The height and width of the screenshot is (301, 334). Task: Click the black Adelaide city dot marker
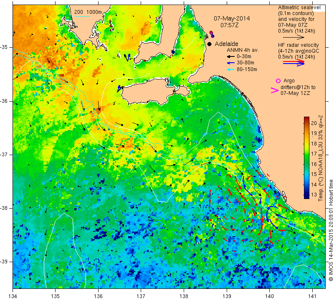[210, 44]
